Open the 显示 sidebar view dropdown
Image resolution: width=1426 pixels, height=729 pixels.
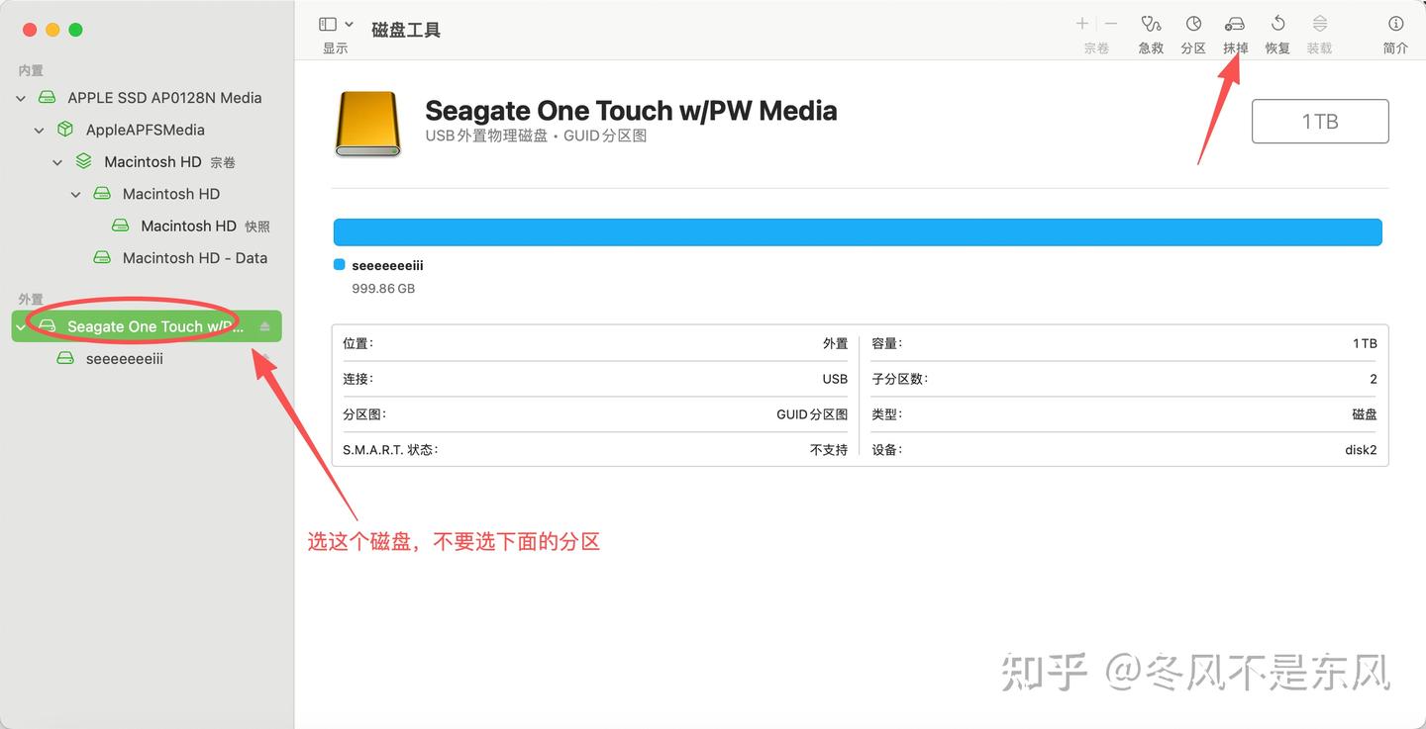click(336, 25)
